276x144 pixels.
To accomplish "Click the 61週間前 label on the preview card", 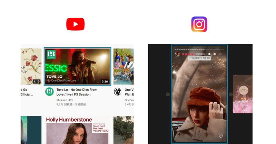I will pyautogui.click(x=244, y=101).
